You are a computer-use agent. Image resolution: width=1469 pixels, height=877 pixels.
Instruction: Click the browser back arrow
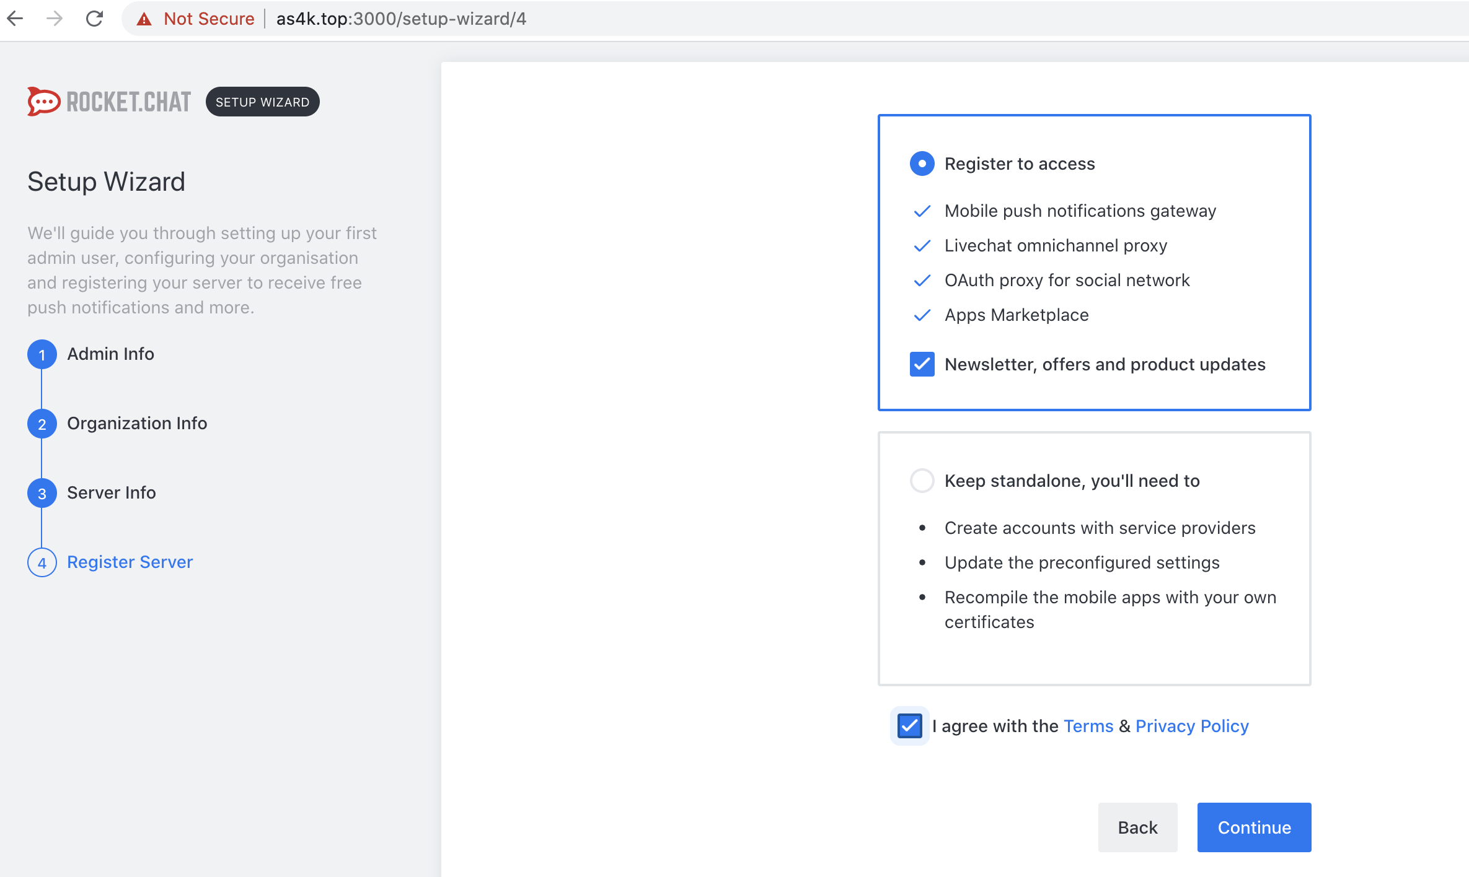pyautogui.click(x=15, y=19)
